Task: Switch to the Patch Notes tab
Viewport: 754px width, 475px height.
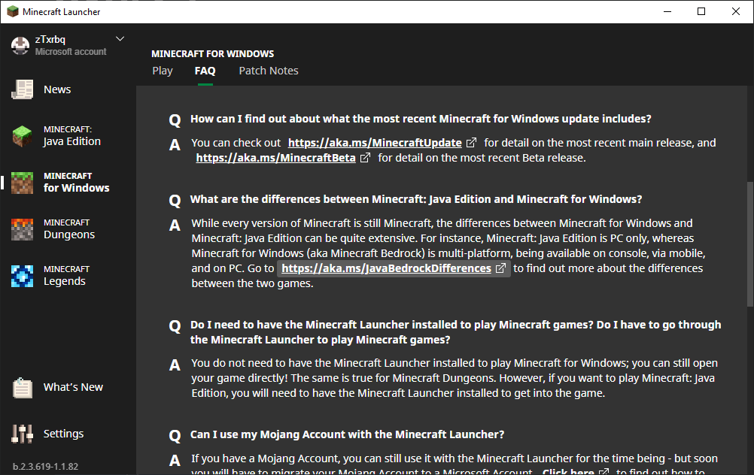Action: pos(269,71)
